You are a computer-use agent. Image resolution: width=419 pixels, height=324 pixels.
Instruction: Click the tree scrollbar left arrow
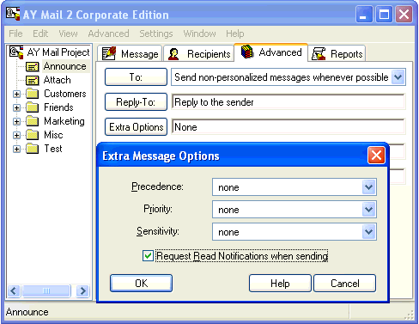(x=14, y=290)
